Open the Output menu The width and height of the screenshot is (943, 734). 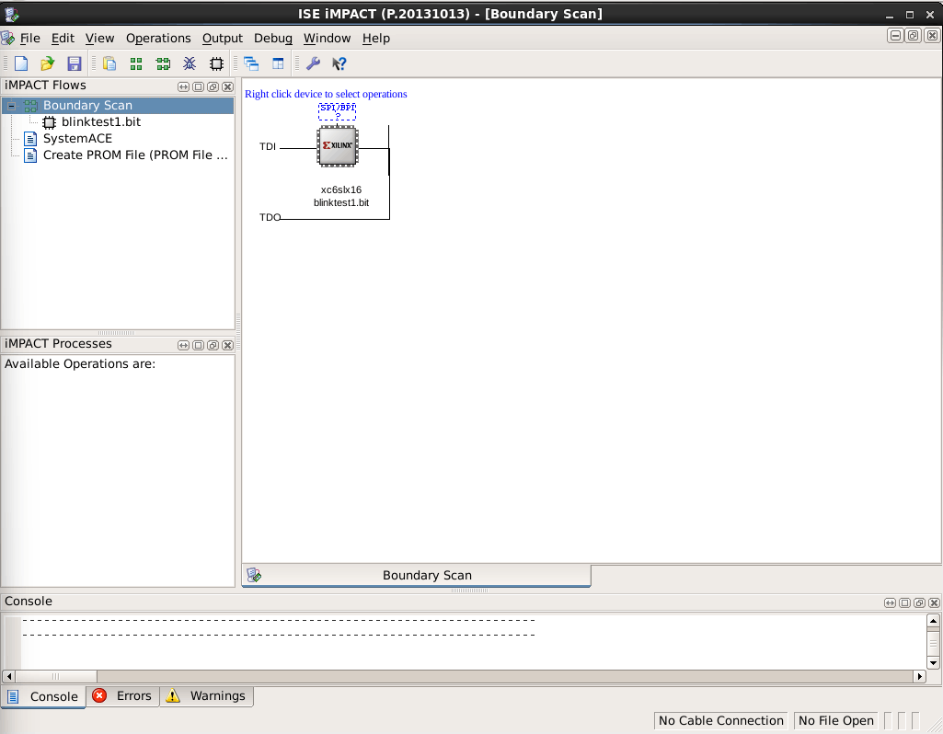222,38
